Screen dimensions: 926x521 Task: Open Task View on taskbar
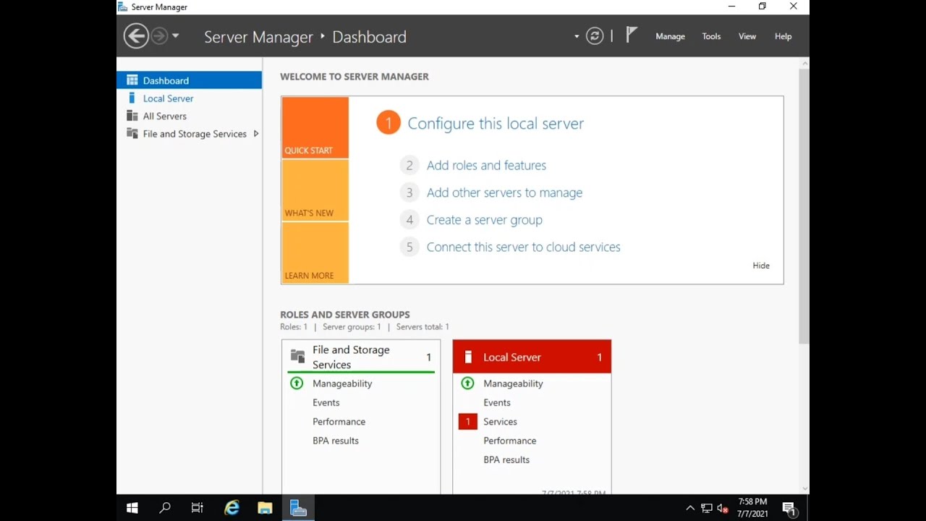(197, 508)
